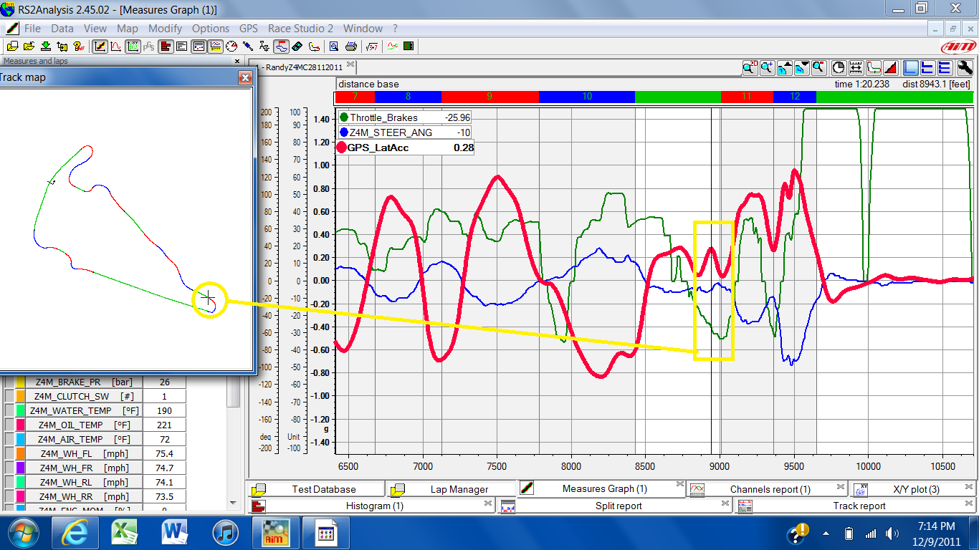Click the purple color swatch for Z4M_WH_FR
This screenshot has width=979, height=550.
(x=21, y=468)
